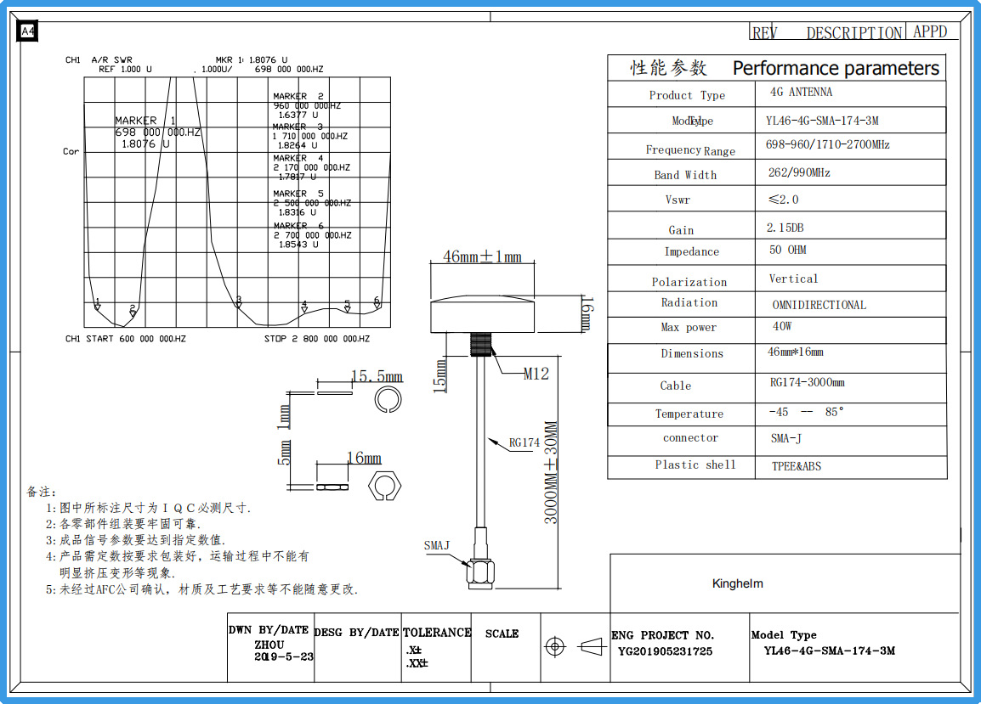Click the projection symbol cone shape
This screenshot has width=981, height=704.
(x=591, y=646)
